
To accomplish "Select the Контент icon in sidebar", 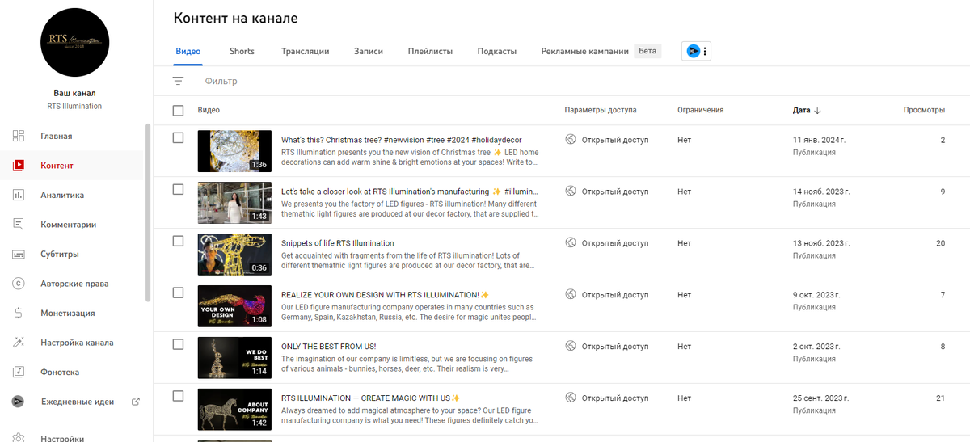I will tap(18, 166).
